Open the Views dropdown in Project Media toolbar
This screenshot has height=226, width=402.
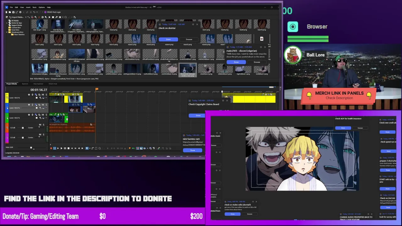click(62, 17)
